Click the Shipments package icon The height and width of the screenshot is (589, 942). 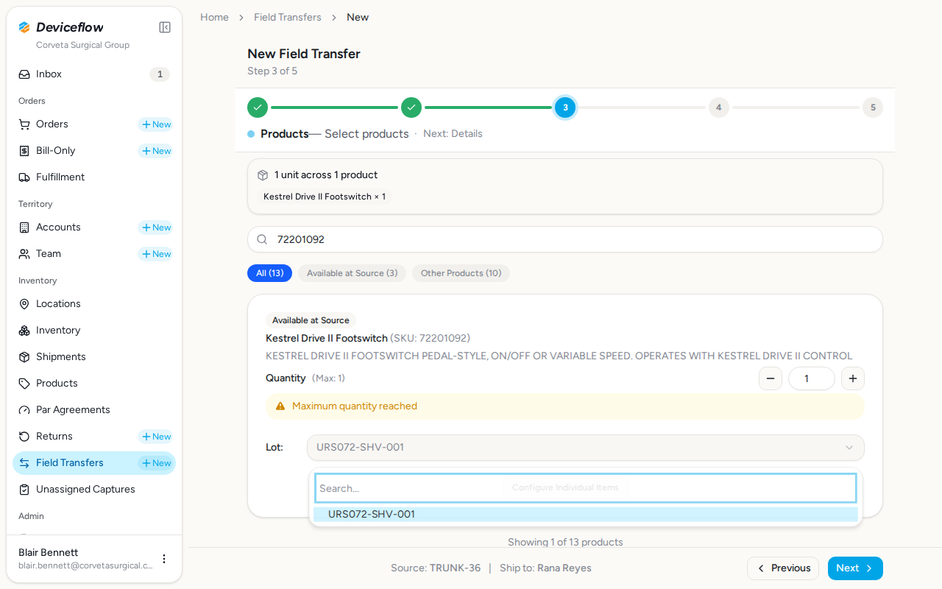(x=24, y=357)
